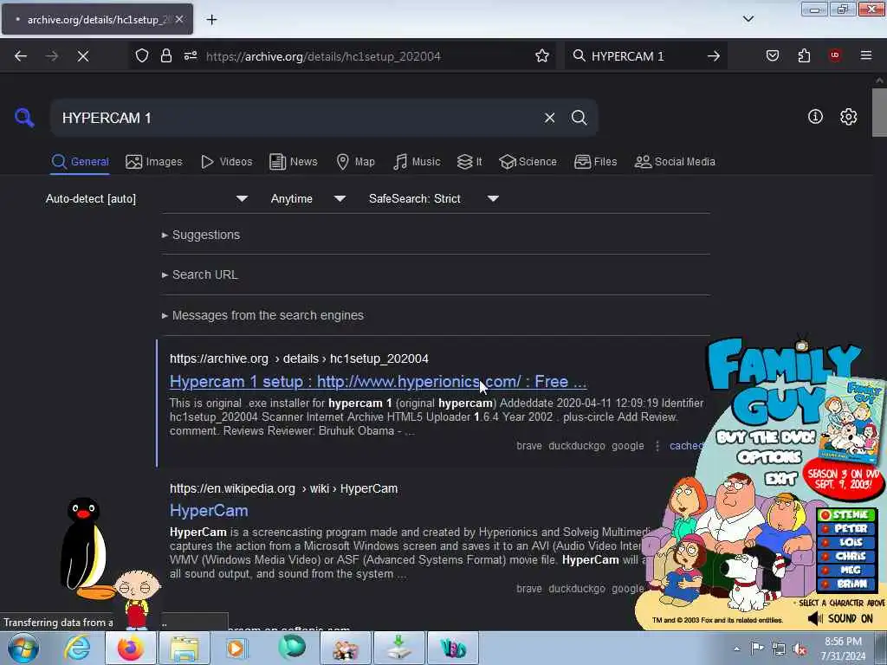Image resolution: width=887 pixels, height=665 pixels.
Task: Open a new browser tab
Action: point(211,20)
